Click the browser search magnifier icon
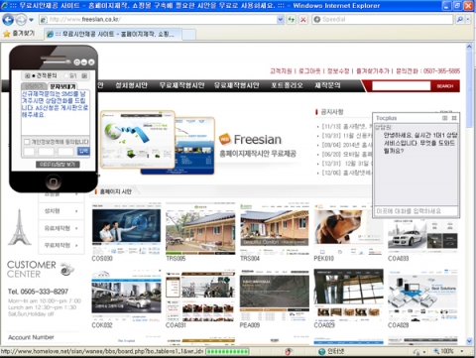Screen dimensions: 476x358 coord(460,20)
